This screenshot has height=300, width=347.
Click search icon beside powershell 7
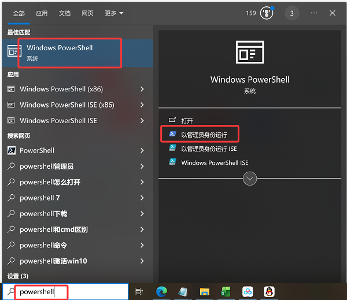click(11, 198)
